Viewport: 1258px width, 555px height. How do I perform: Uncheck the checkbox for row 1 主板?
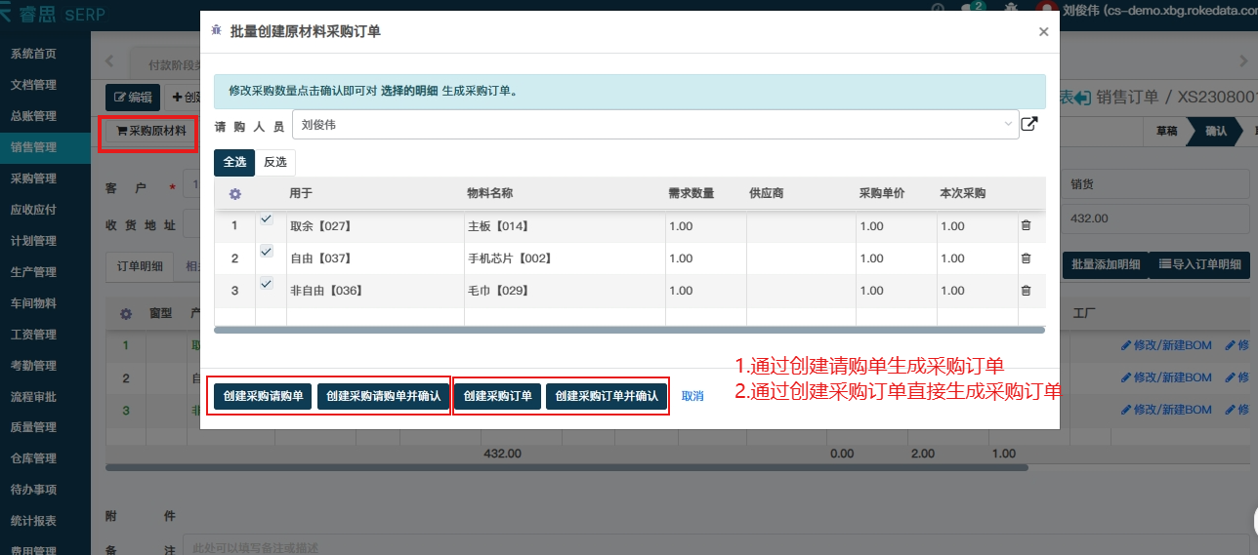click(x=266, y=219)
